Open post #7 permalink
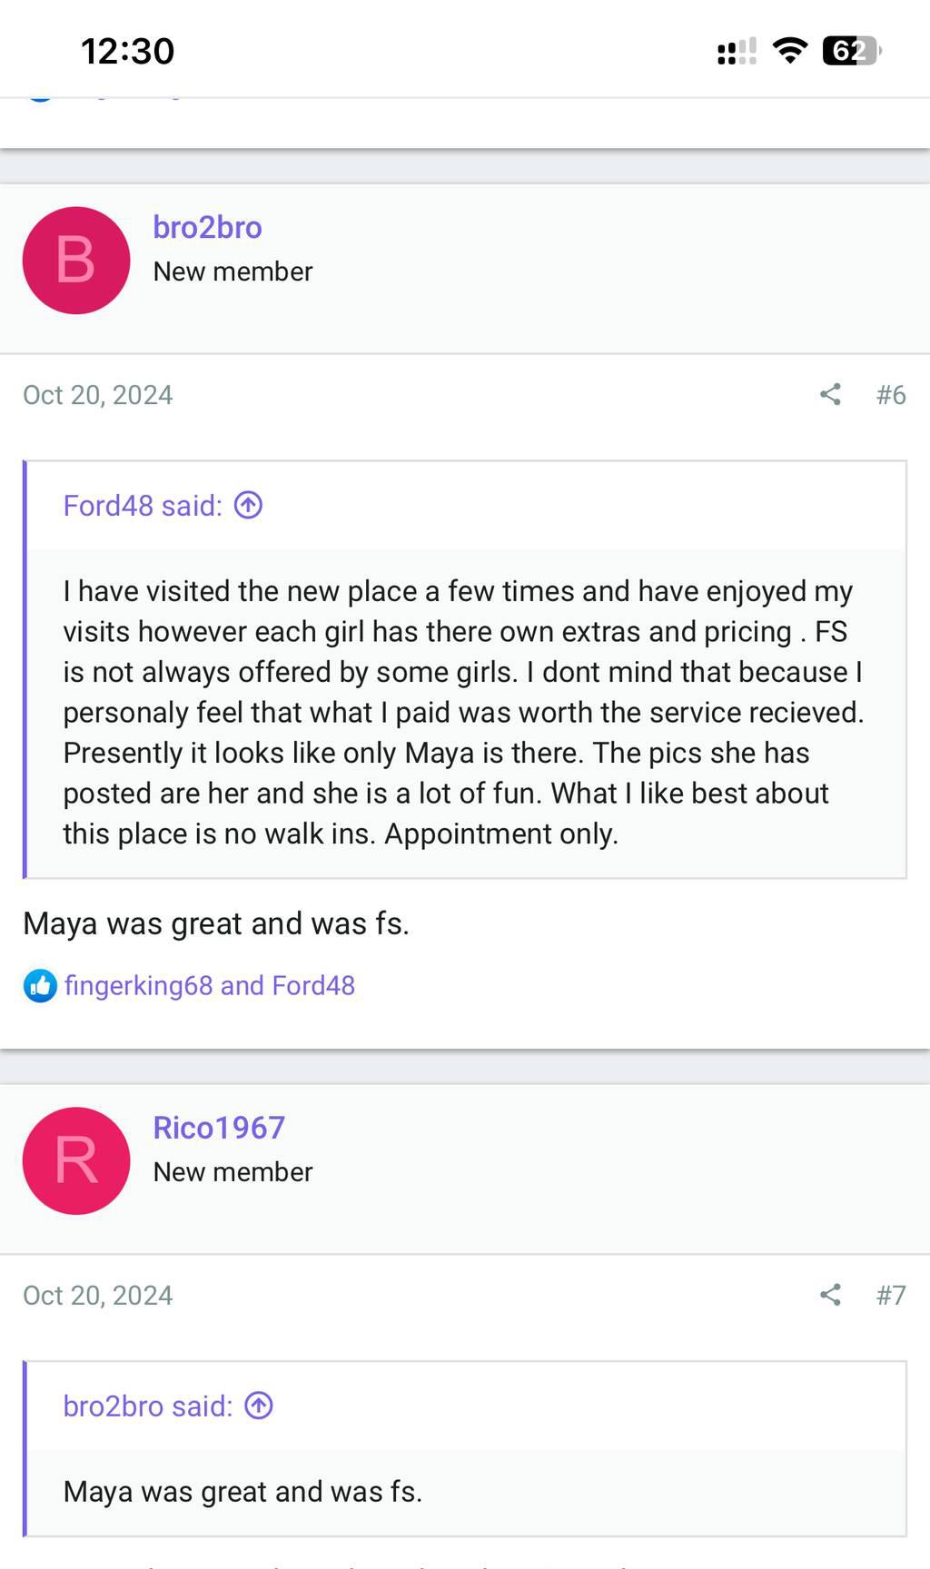 pyautogui.click(x=891, y=1295)
